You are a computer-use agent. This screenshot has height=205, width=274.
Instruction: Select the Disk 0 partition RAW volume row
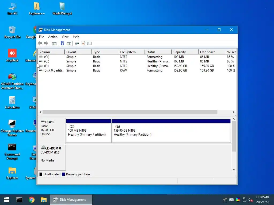pos(137,70)
